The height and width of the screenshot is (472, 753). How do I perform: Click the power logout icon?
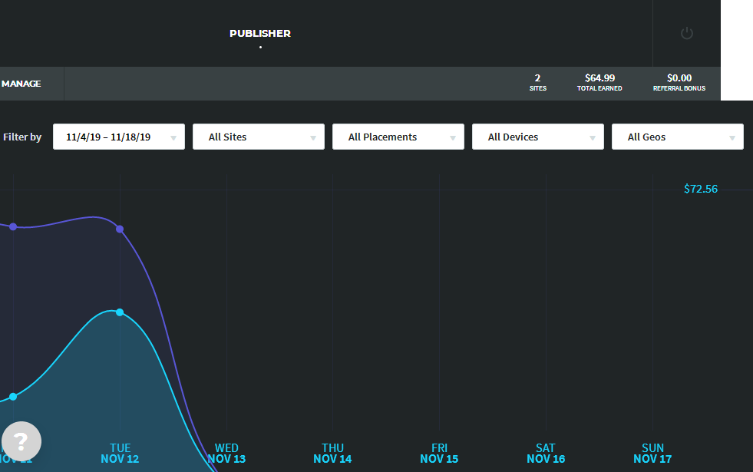(687, 33)
